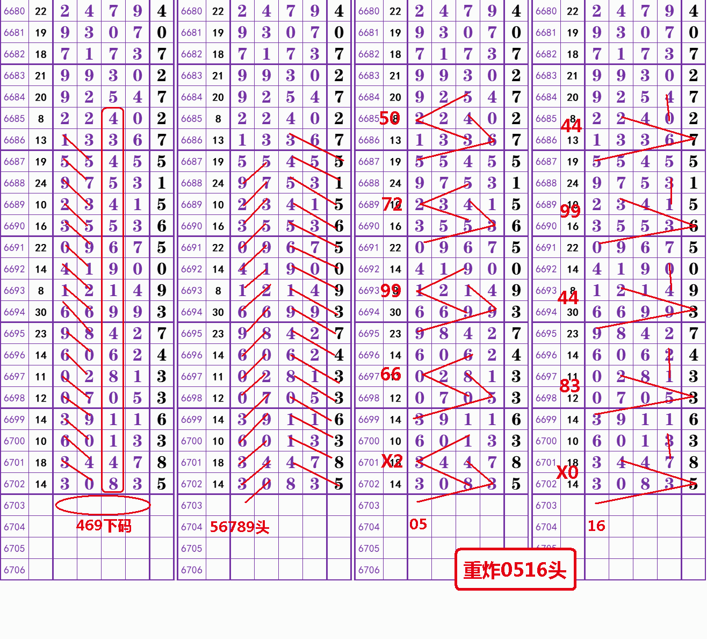The image size is (707, 639).
Task: Select row label 6699 in the 05 chart
Action: pyautogui.click(x=369, y=419)
